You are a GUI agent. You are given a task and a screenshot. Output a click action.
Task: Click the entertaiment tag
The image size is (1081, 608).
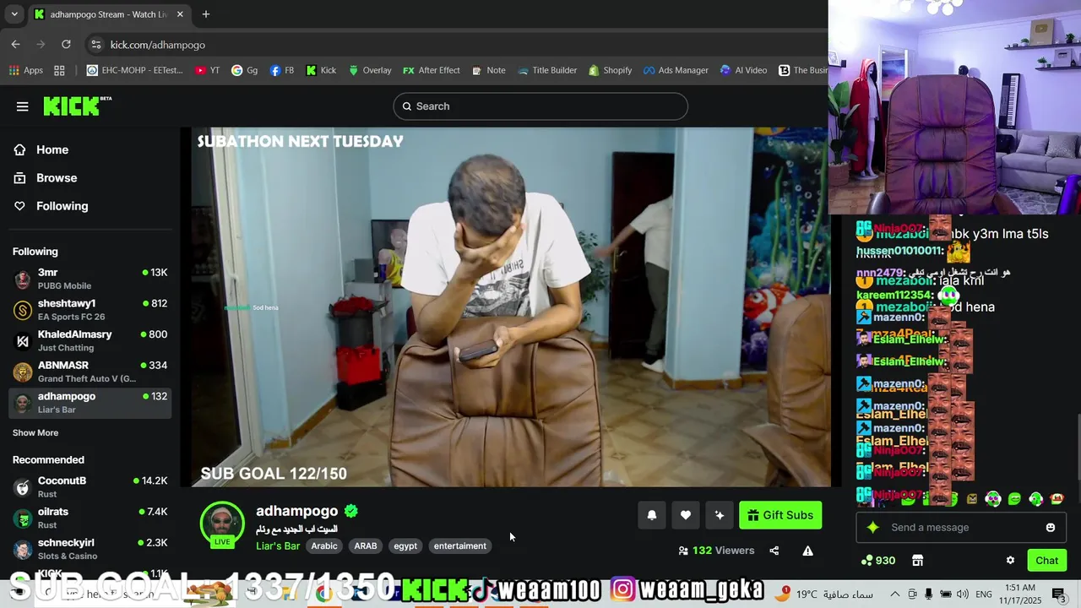click(460, 546)
